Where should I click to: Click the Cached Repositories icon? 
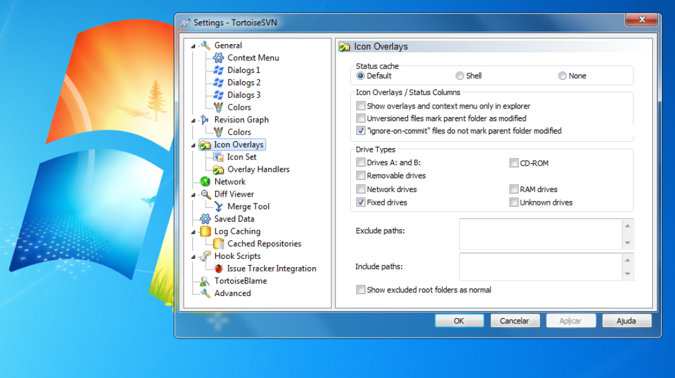(219, 244)
